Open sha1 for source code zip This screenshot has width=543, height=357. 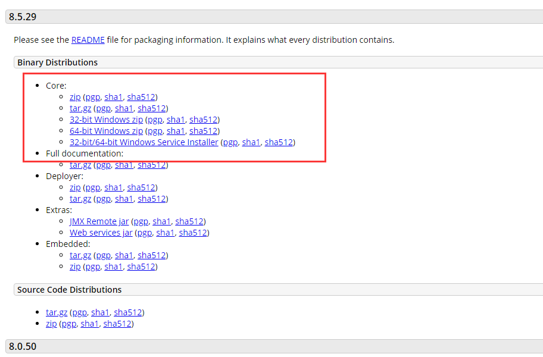(x=90, y=324)
